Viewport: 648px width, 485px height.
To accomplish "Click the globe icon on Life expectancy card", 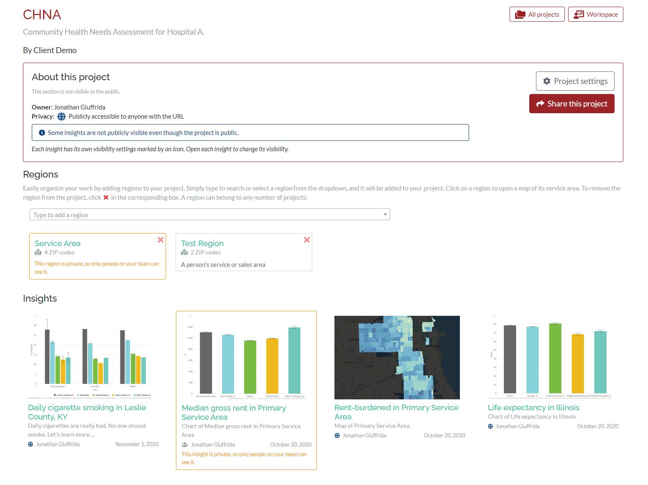I will coord(490,426).
